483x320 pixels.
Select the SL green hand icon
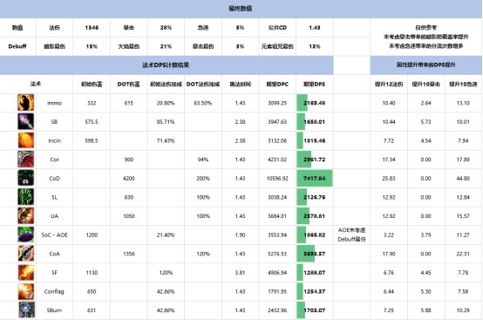pos(26,197)
